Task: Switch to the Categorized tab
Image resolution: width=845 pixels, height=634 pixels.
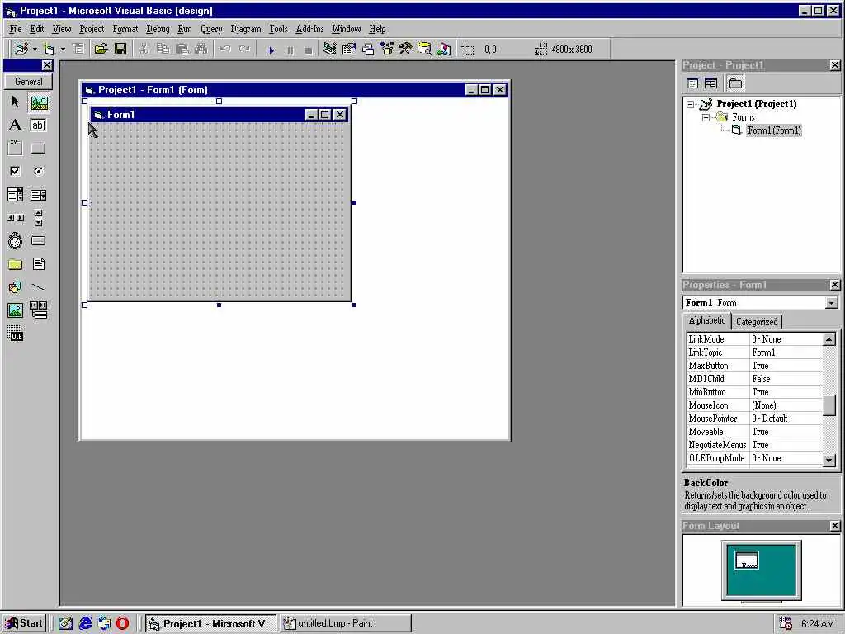Action: (x=757, y=322)
